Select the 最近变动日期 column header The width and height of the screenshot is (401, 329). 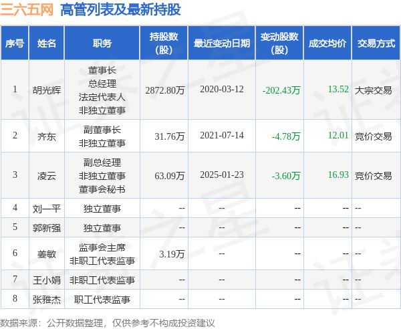pos(222,43)
